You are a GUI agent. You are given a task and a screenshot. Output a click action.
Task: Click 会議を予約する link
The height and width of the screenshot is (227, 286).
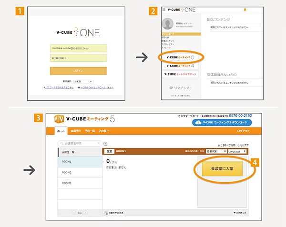(x=116, y=213)
